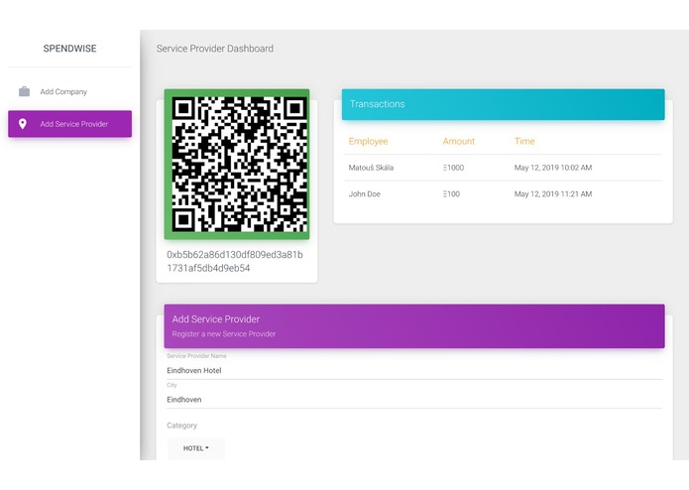Click the Category label
This screenshot has height=490, width=689.
click(182, 426)
